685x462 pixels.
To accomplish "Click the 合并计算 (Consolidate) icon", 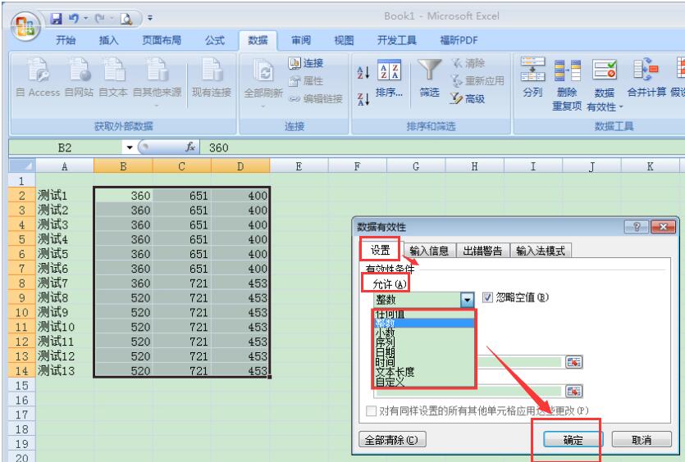I will (x=644, y=74).
